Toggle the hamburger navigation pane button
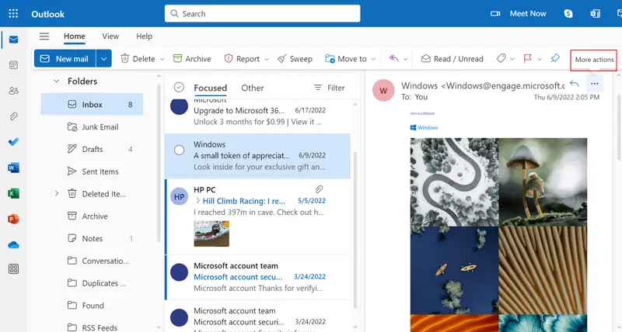 [44, 36]
